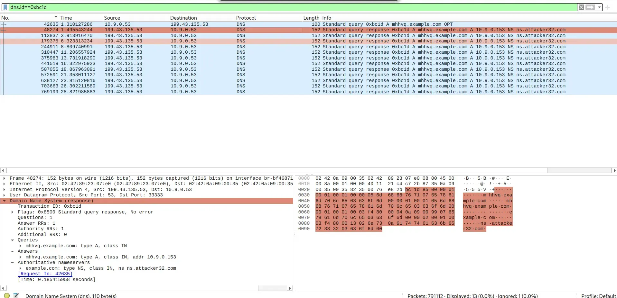This screenshot has height=298, width=617.
Task: Select packet 42635 query row
Action: pyautogui.click(x=308, y=24)
